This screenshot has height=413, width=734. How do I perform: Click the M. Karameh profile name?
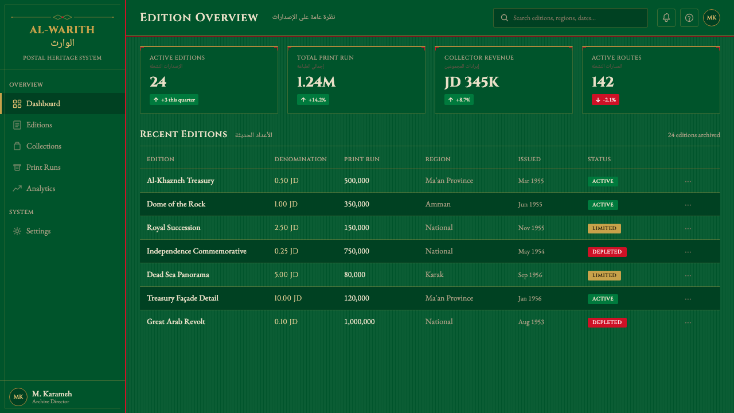click(x=52, y=394)
